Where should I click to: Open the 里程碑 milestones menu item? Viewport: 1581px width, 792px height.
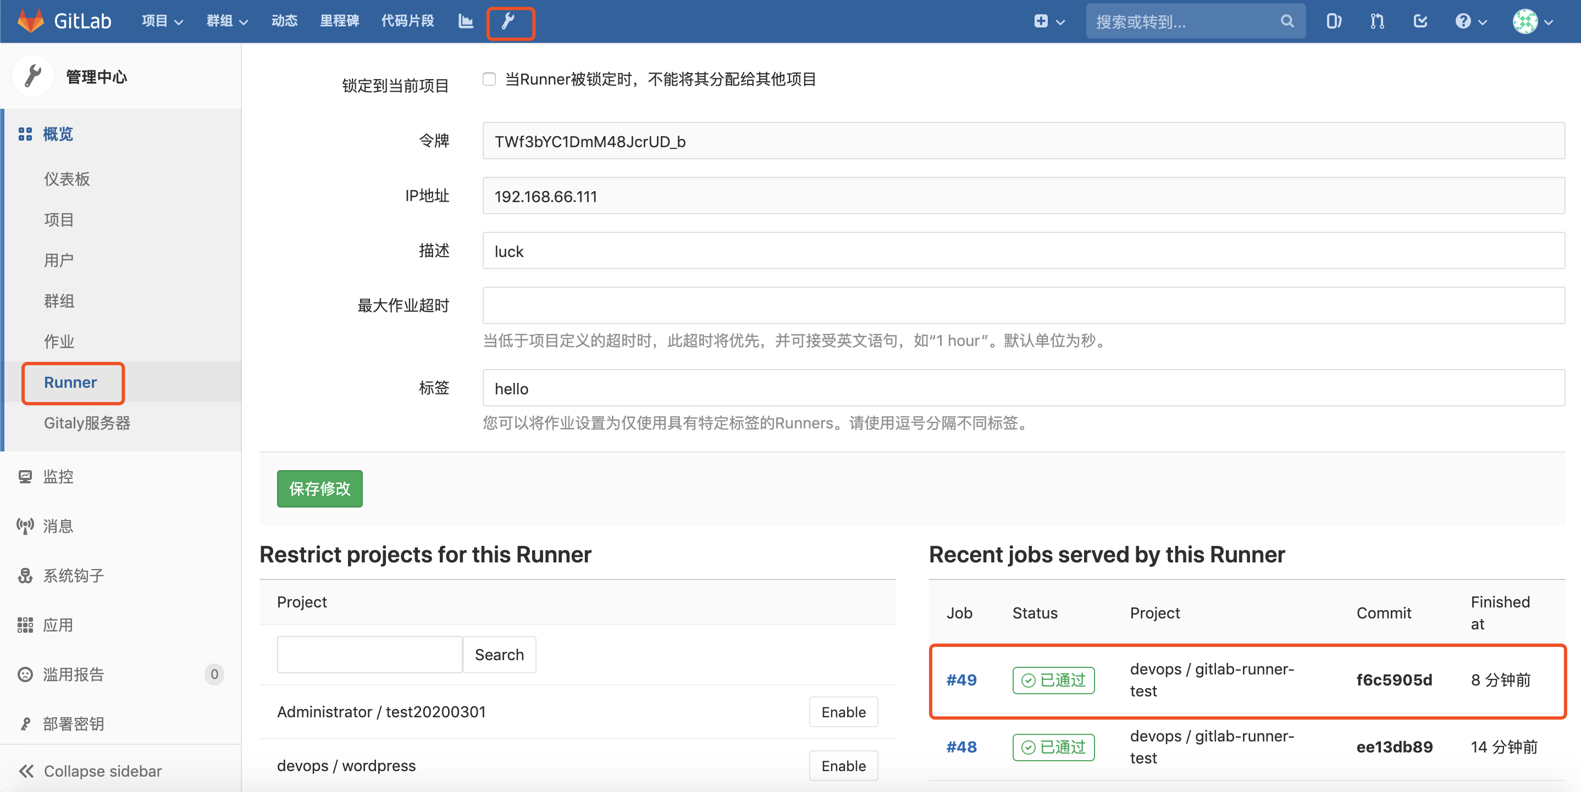point(339,20)
